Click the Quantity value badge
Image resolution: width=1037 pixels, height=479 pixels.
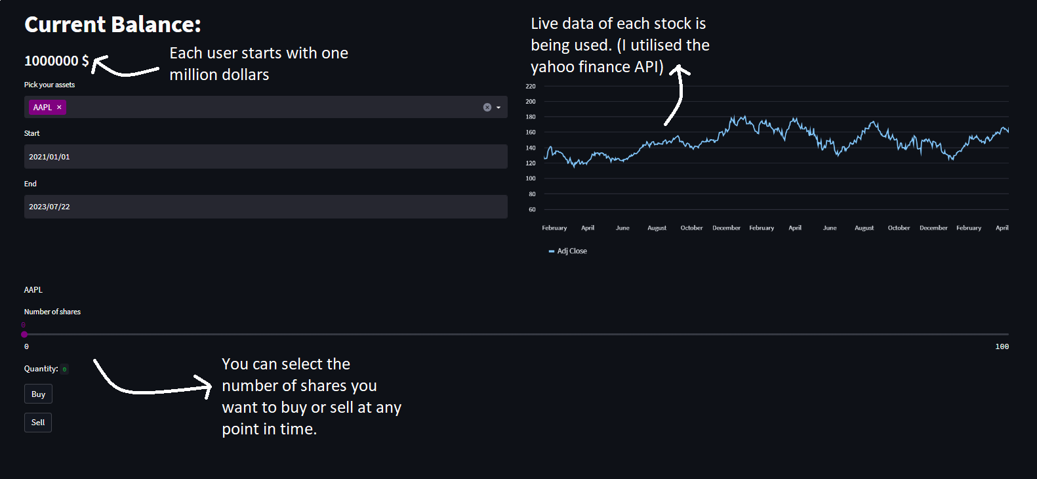(64, 369)
